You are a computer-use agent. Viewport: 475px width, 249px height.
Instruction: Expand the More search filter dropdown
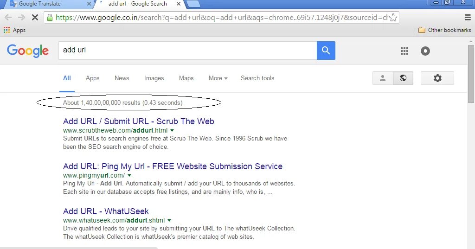[x=218, y=78]
